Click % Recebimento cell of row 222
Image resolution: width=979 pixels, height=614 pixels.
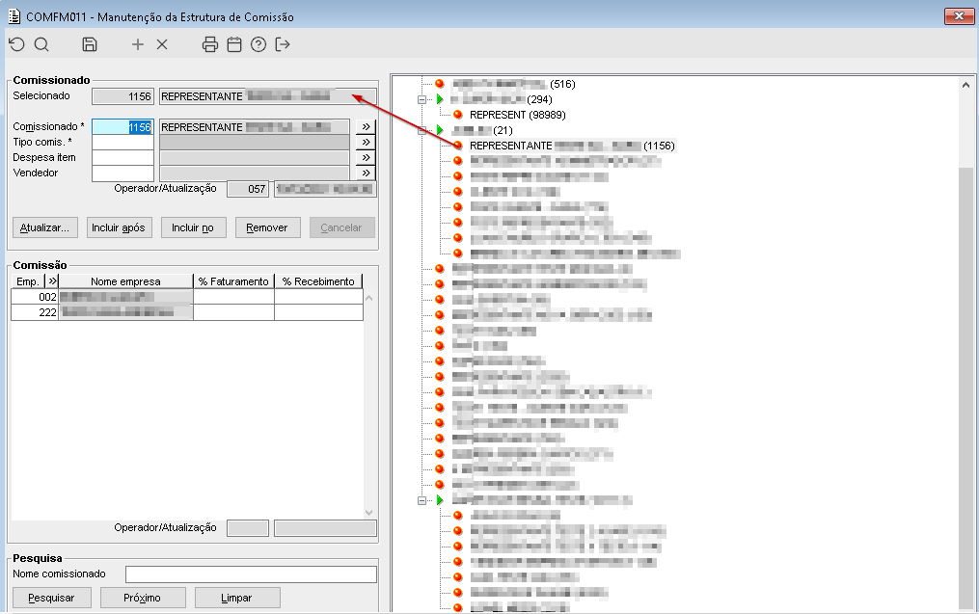[318, 312]
